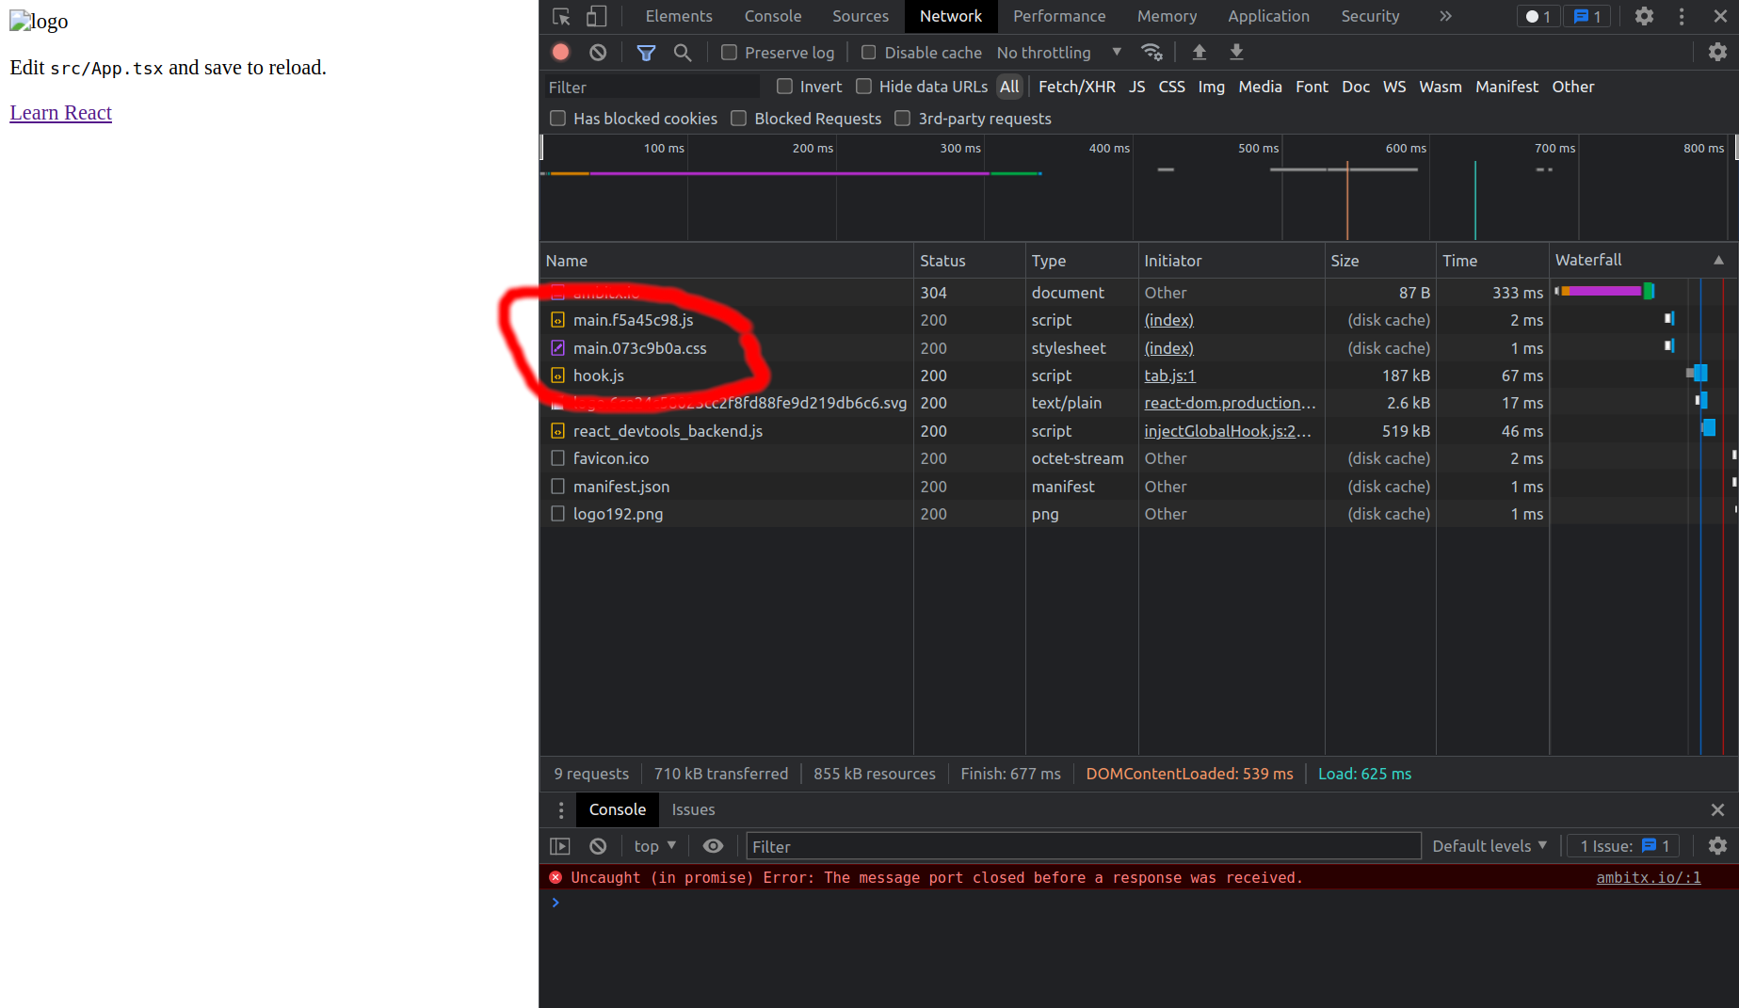Switch to the Issues drawer tab

point(693,809)
